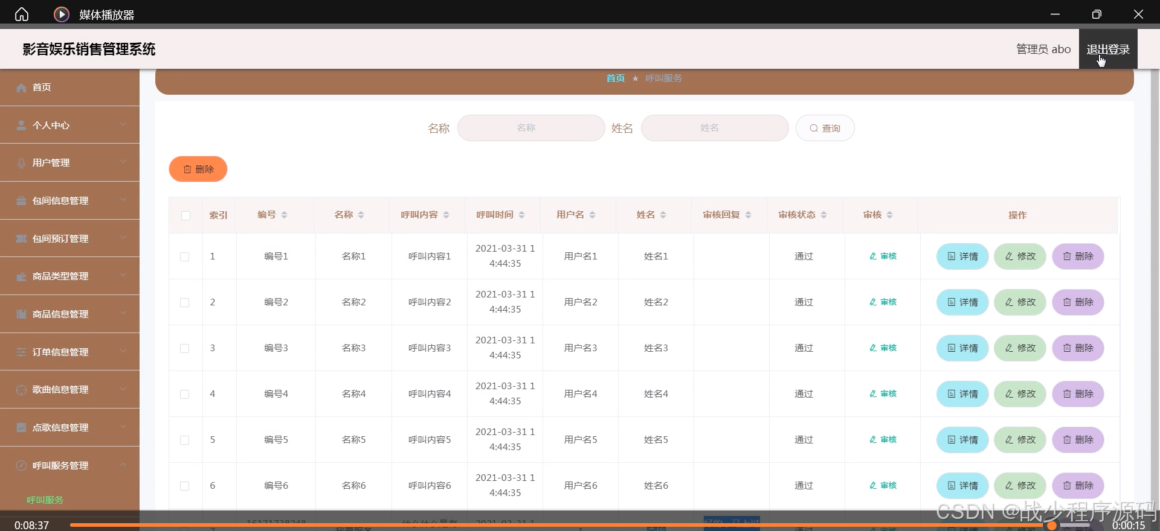
Task: Click the 编号 column sort arrows
Action: [285, 215]
